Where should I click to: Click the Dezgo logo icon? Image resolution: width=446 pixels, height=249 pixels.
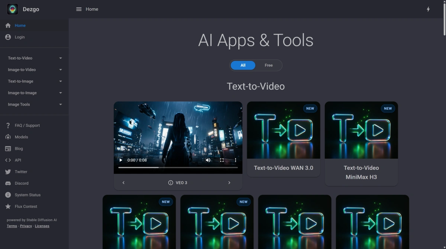(x=12, y=9)
